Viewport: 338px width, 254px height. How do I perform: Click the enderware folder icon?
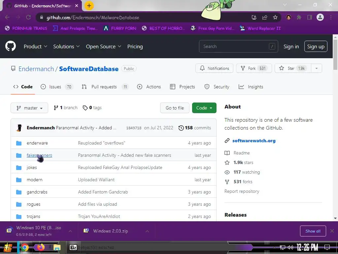pos(19,143)
